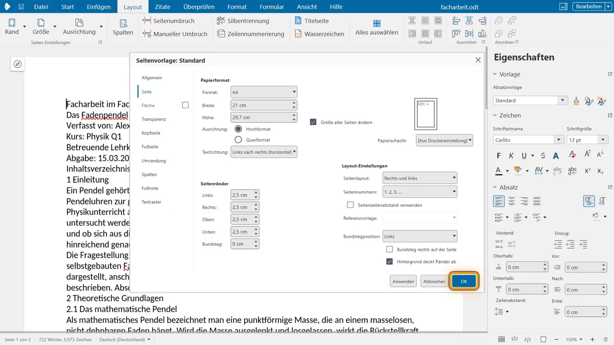The height and width of the screenshot is (345, 614).
Task: Open the Bundstegposition dropdown
Action: coord(420,236)
